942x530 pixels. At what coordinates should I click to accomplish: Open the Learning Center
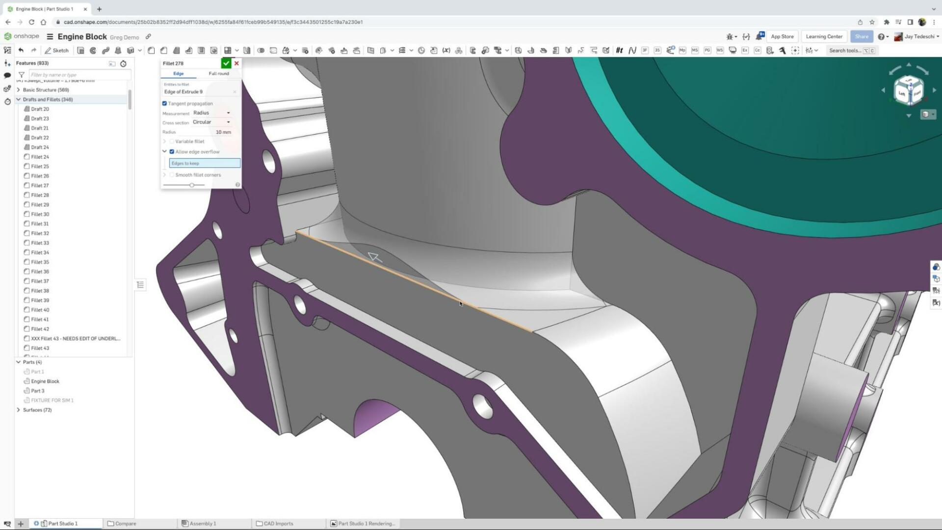coord(824,36)
